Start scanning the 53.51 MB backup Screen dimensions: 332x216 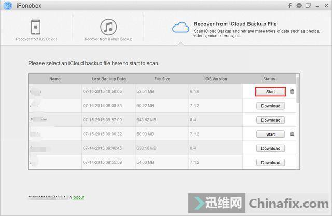pyautogui.click(x=270, y=92)
